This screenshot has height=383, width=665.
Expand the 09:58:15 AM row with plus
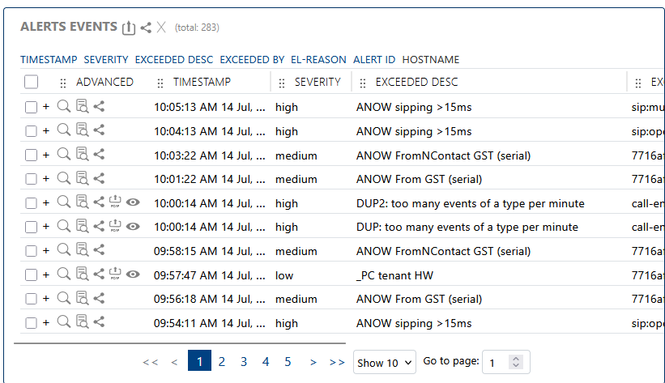click(46, 251)
